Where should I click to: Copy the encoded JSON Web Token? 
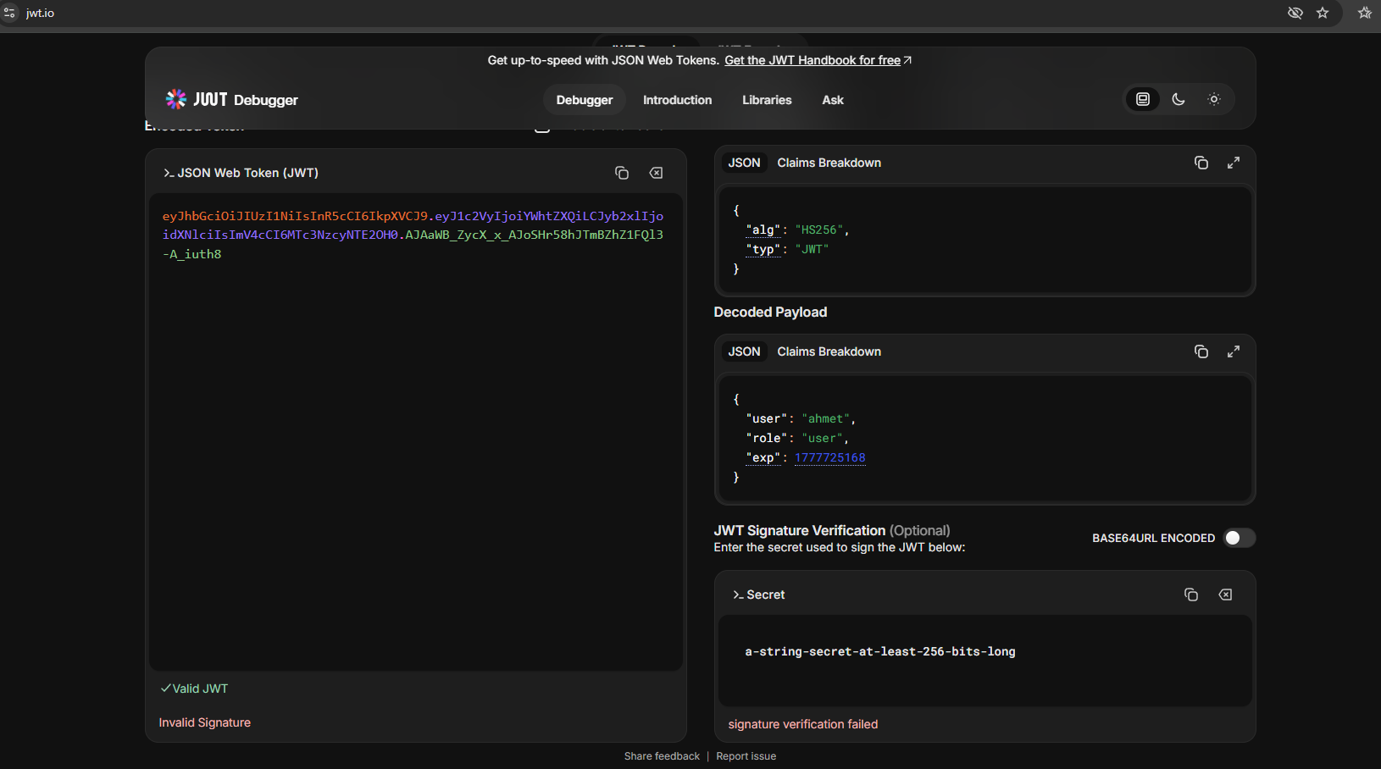pos(621,173)
